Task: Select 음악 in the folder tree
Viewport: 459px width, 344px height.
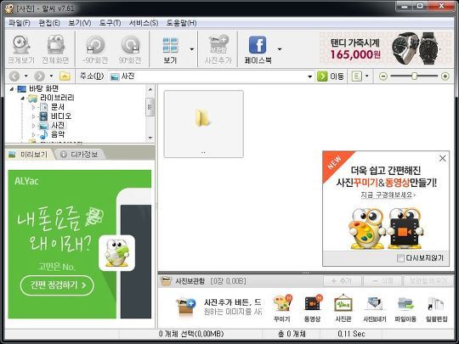Action: [58, 134]
